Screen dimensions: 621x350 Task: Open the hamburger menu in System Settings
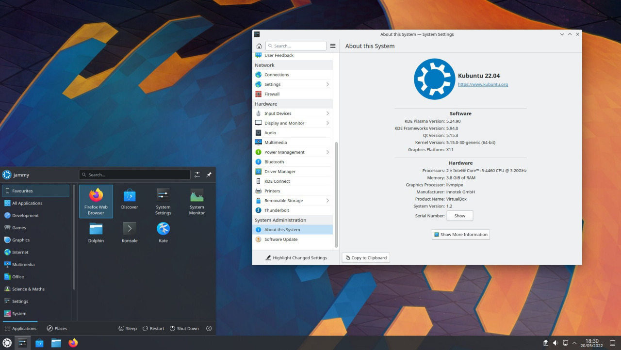333,46
